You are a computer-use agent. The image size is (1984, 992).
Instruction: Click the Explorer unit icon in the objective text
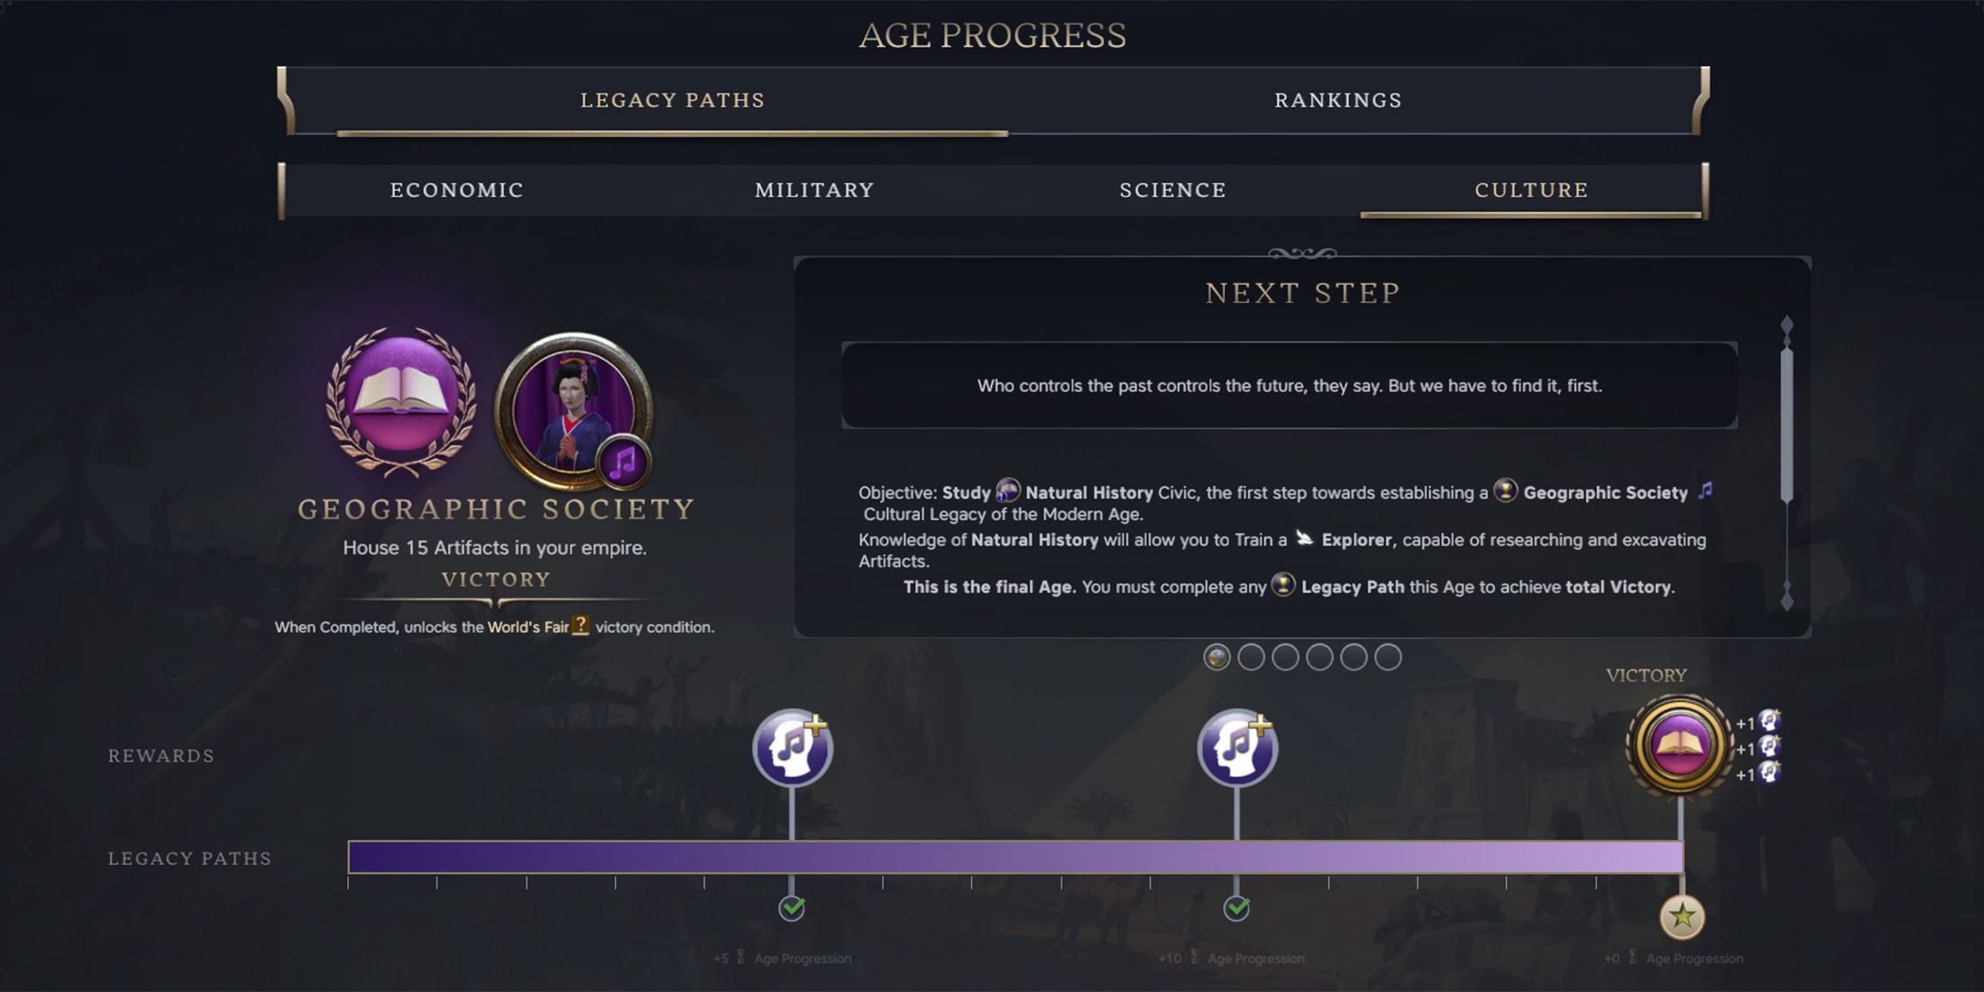click(1304, 538)
